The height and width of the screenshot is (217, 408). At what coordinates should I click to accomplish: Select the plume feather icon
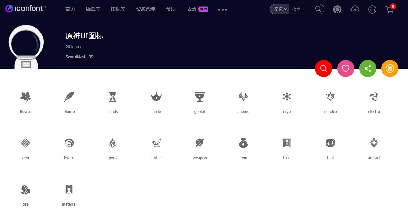69,97
